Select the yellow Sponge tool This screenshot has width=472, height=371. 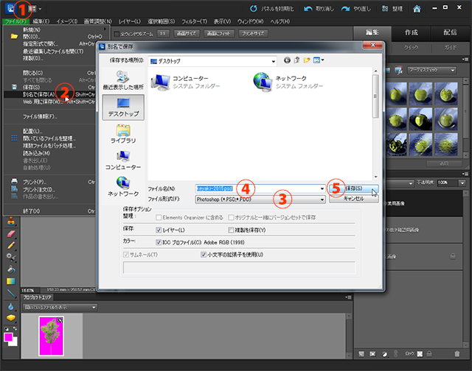click(11, 317)
